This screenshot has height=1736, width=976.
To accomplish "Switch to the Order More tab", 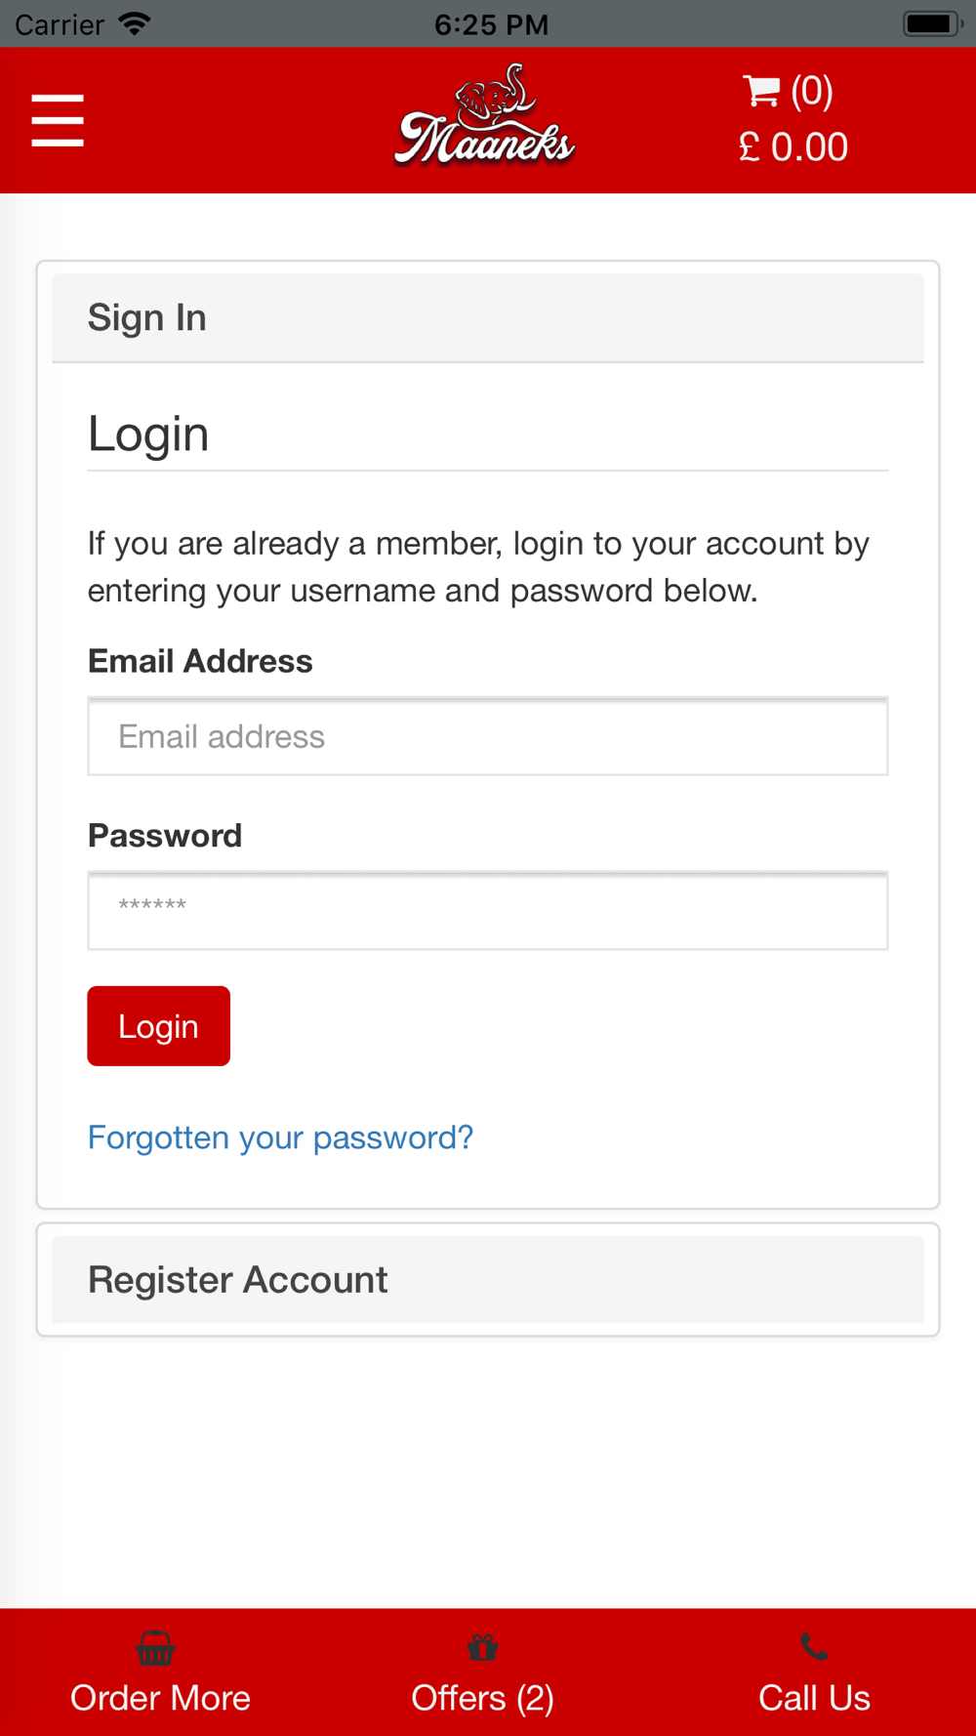I will pos(160,1698).
